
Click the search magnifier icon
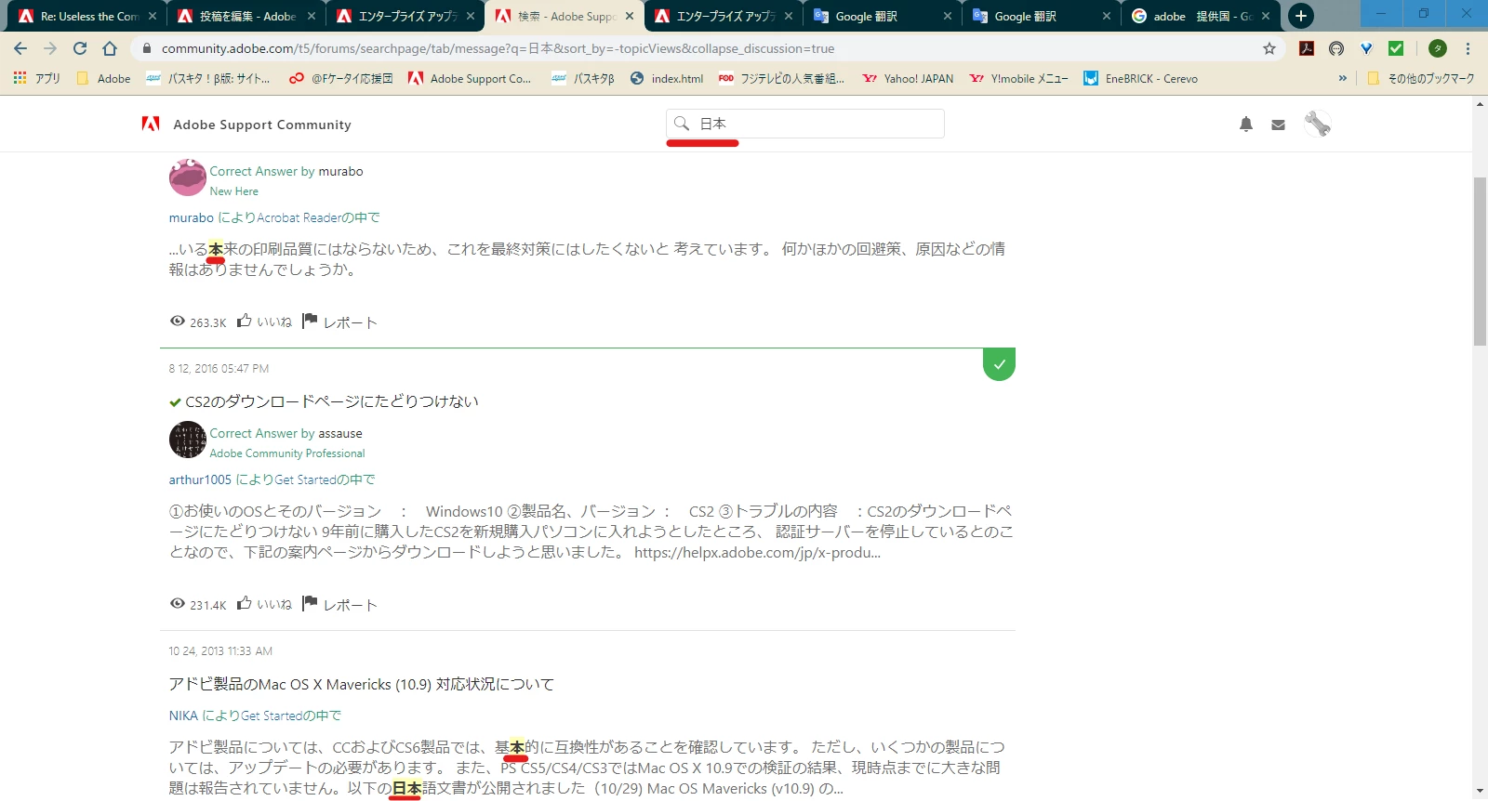[682, 124]
